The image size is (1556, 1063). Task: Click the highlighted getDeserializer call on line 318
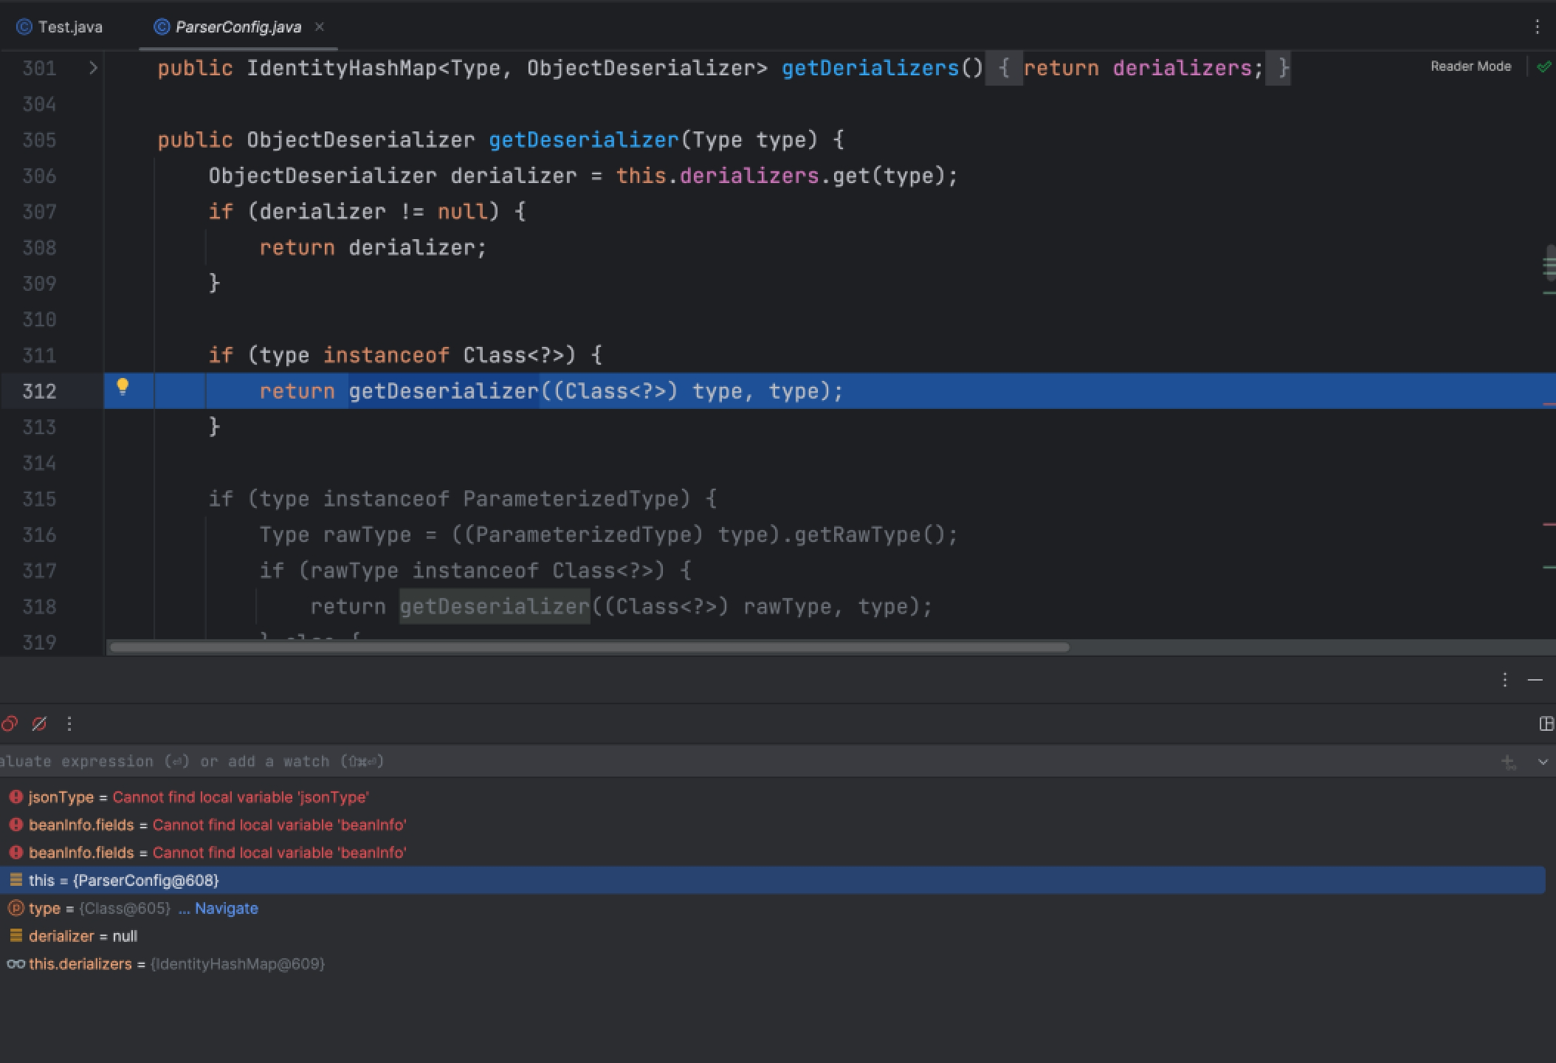pos(495,607)
